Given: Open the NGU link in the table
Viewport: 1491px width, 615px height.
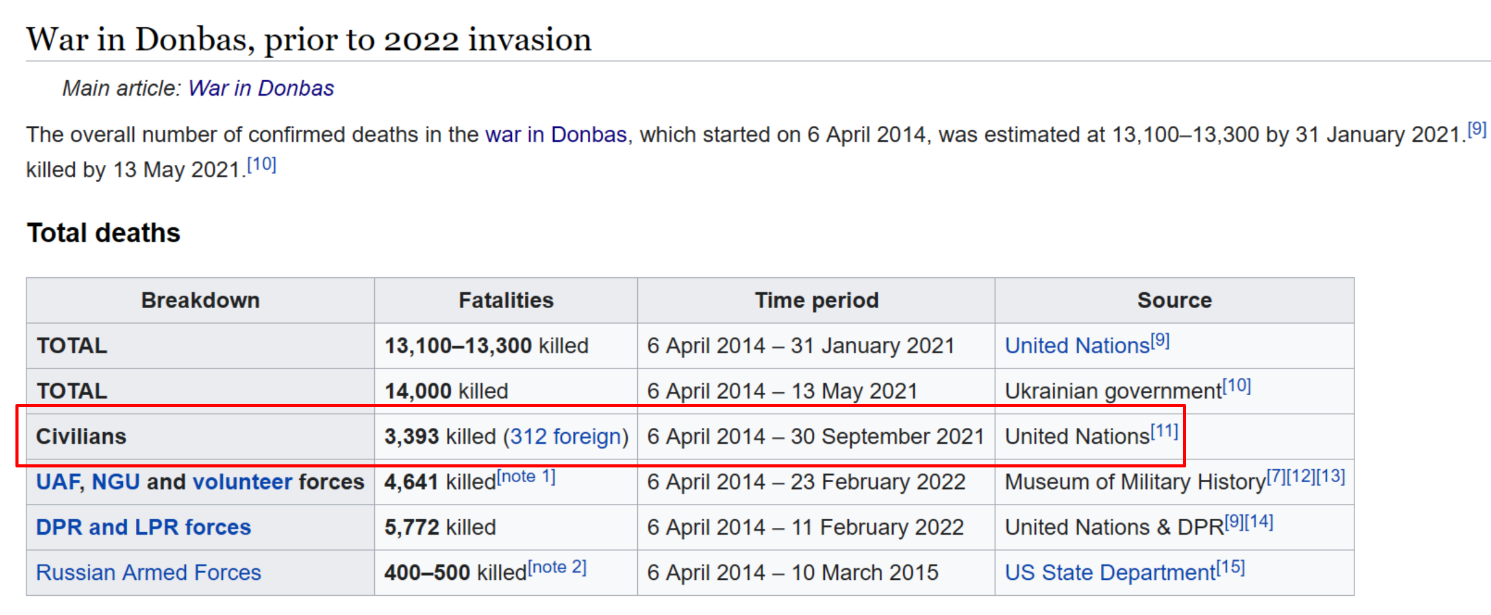Looking at the screenshot, I should pos(115,482).
